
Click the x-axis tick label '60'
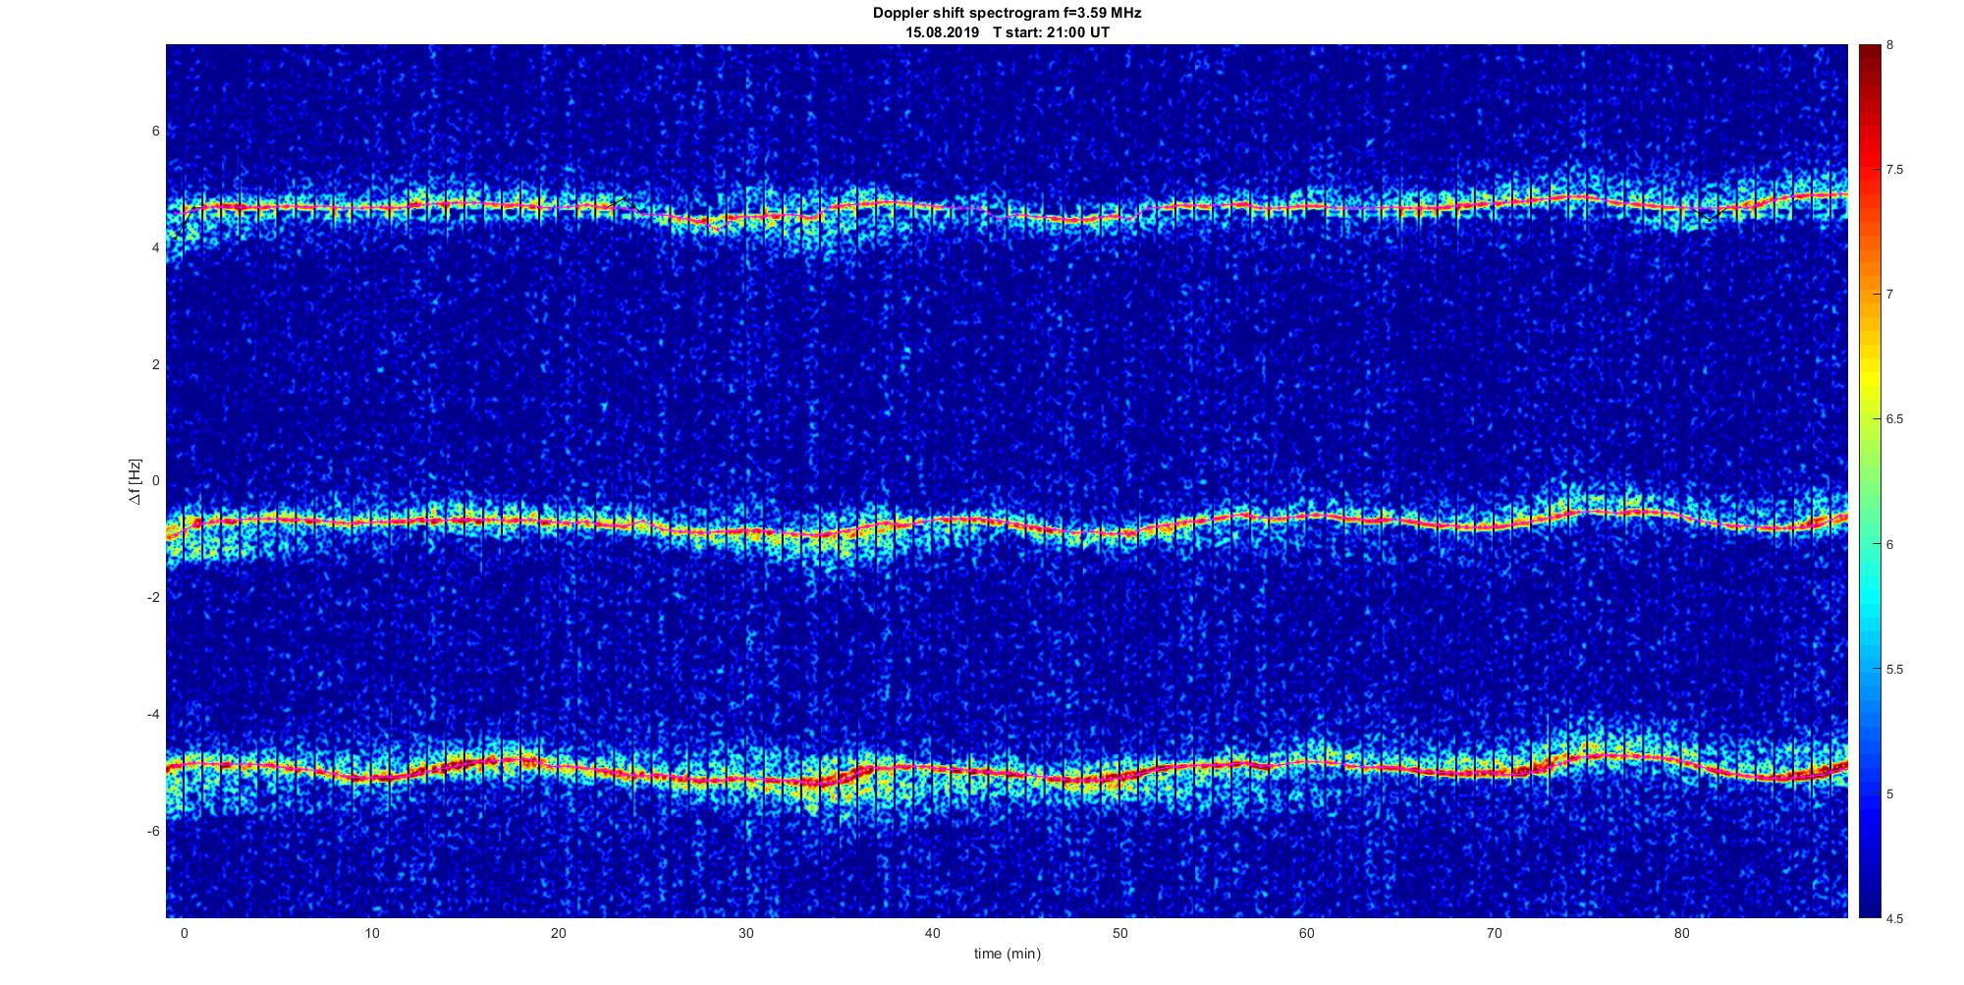[1307, 933]
